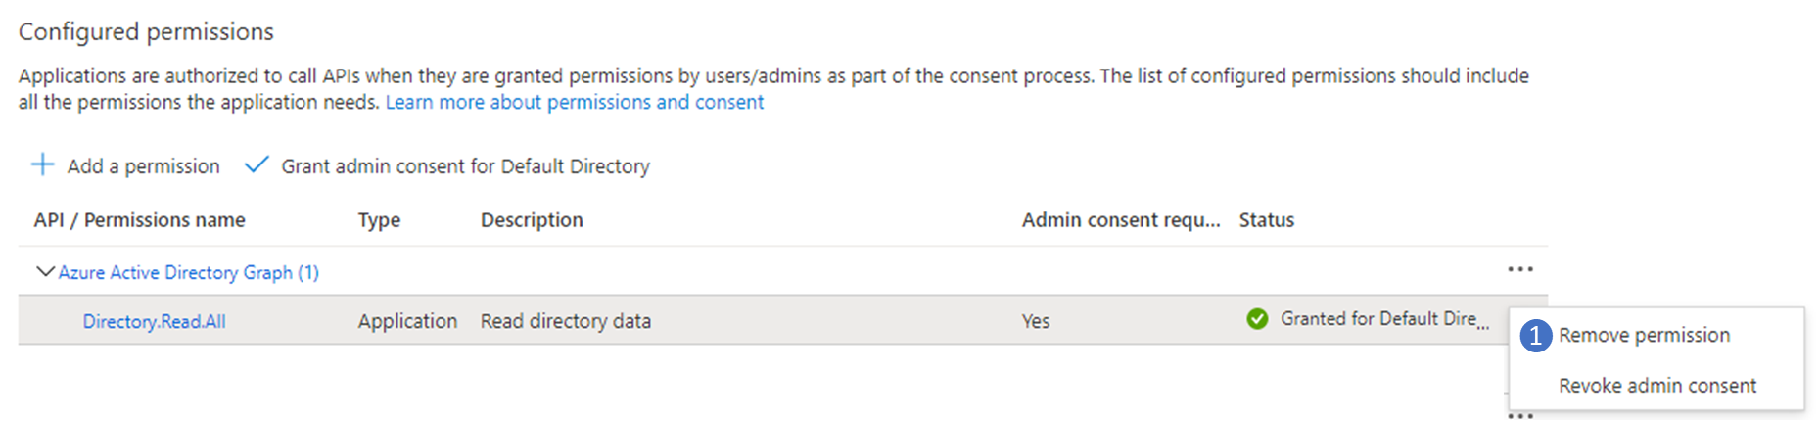Click the Admin consent required column header
This screenshot has height=421, width=1819.
pos(1120,220)
